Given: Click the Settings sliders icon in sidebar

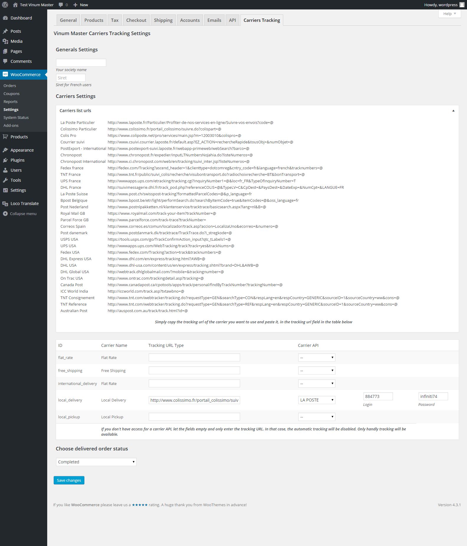Looking at the screenshot, I should coord(5,190).
